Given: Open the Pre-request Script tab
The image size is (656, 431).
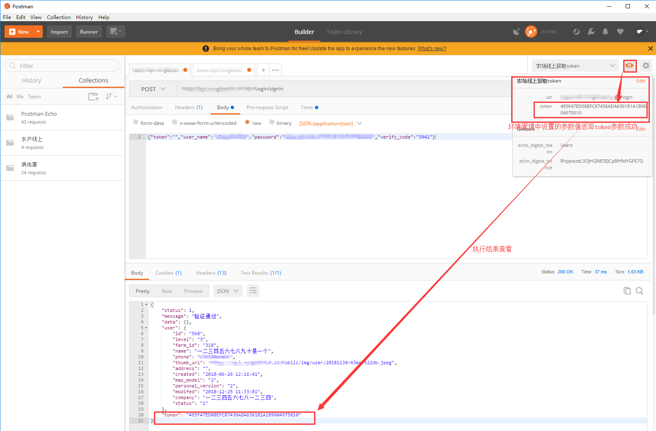Looking at the screenshot, I should [267, 107].
